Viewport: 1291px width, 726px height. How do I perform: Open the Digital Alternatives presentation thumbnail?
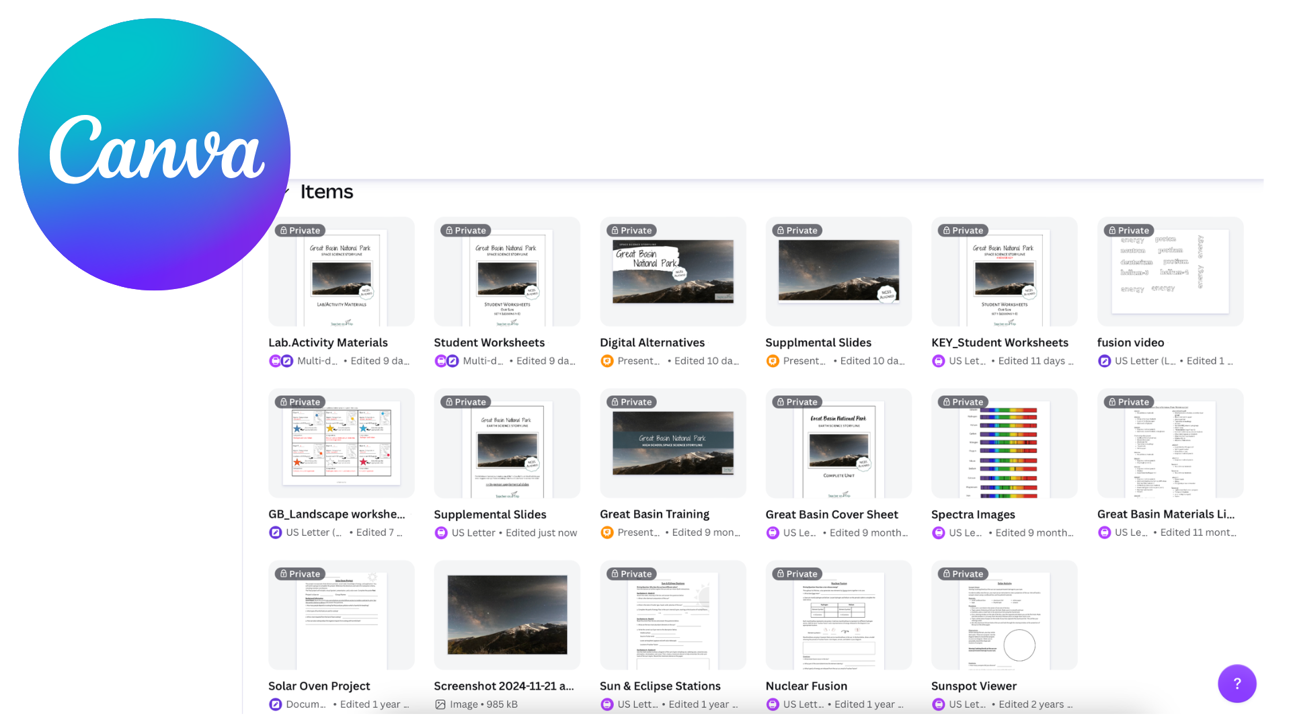(x=673, y=272)
